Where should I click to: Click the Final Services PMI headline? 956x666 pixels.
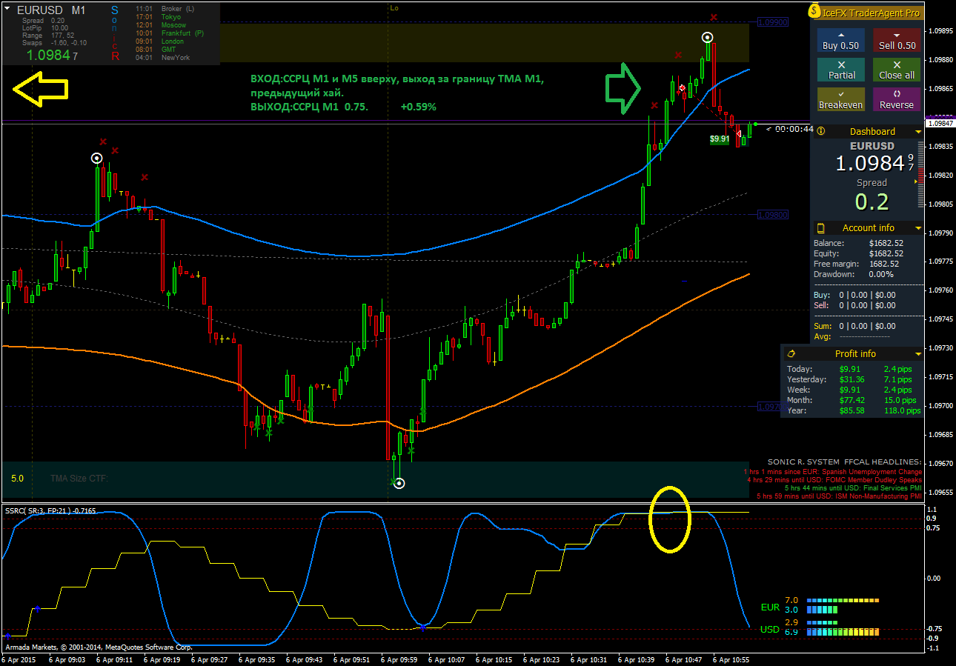853,488
